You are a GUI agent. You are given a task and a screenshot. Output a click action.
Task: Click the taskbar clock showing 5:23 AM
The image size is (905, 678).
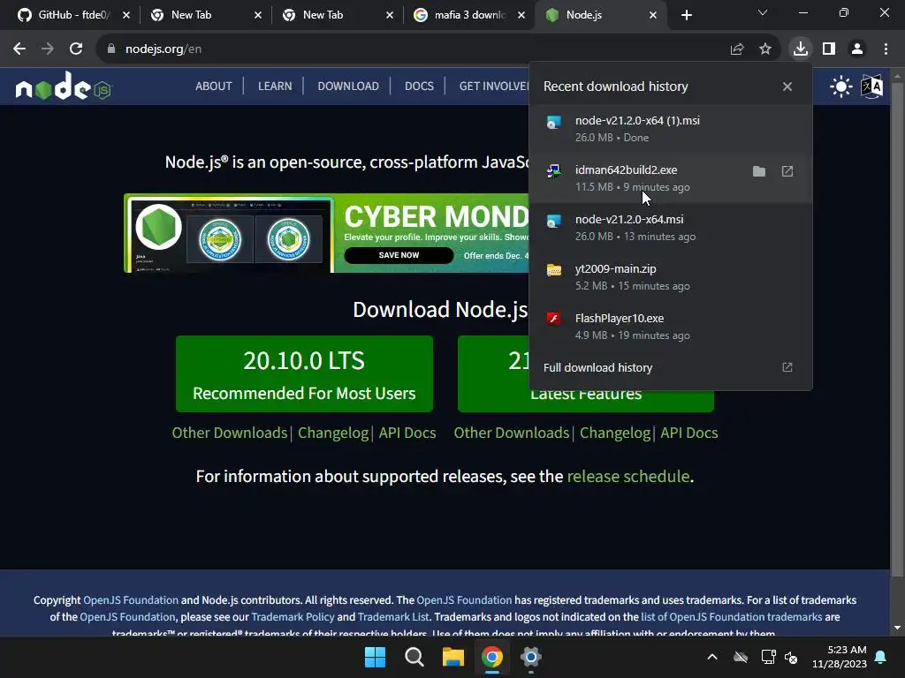coord(840,657)
